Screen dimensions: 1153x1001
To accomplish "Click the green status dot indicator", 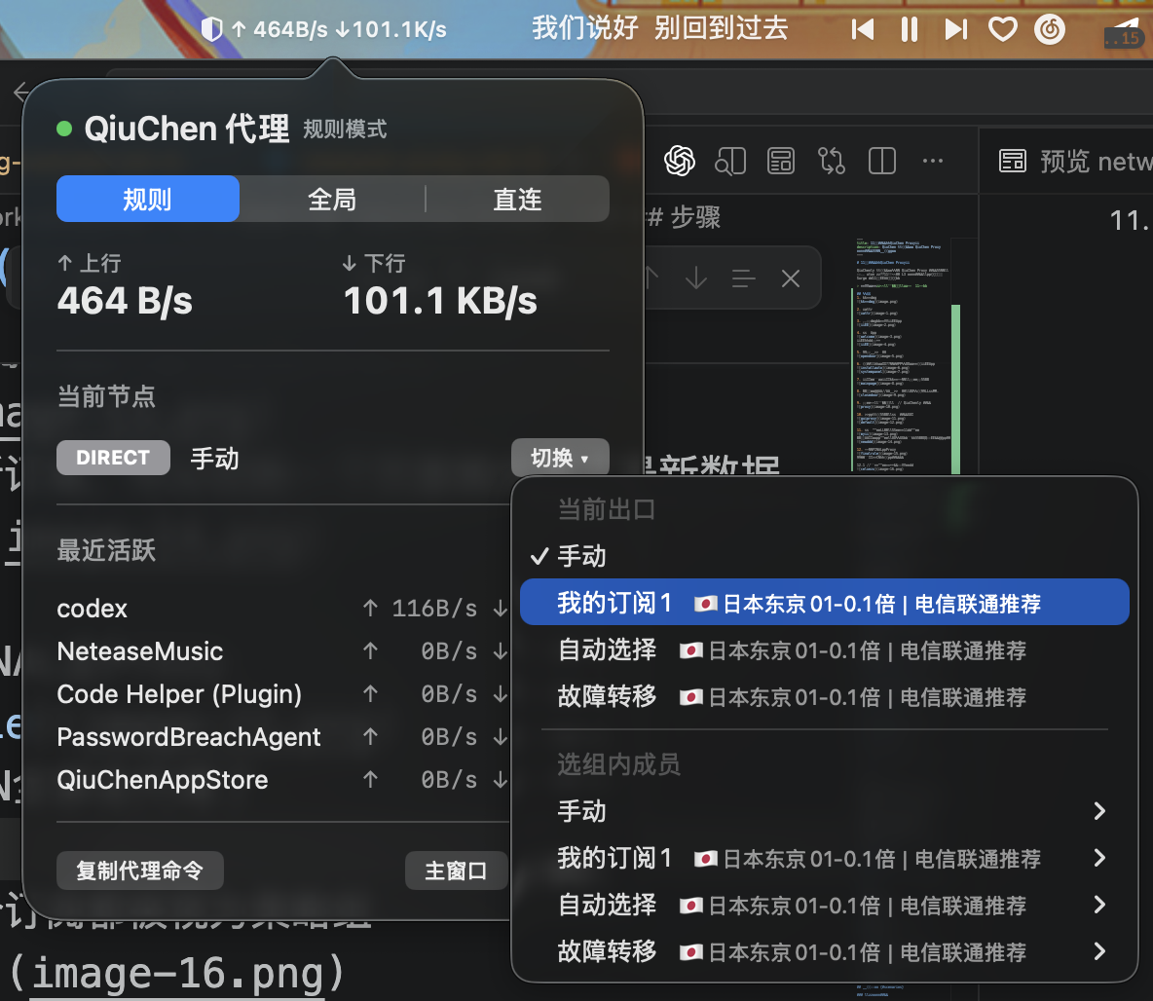I will [64, 129].
